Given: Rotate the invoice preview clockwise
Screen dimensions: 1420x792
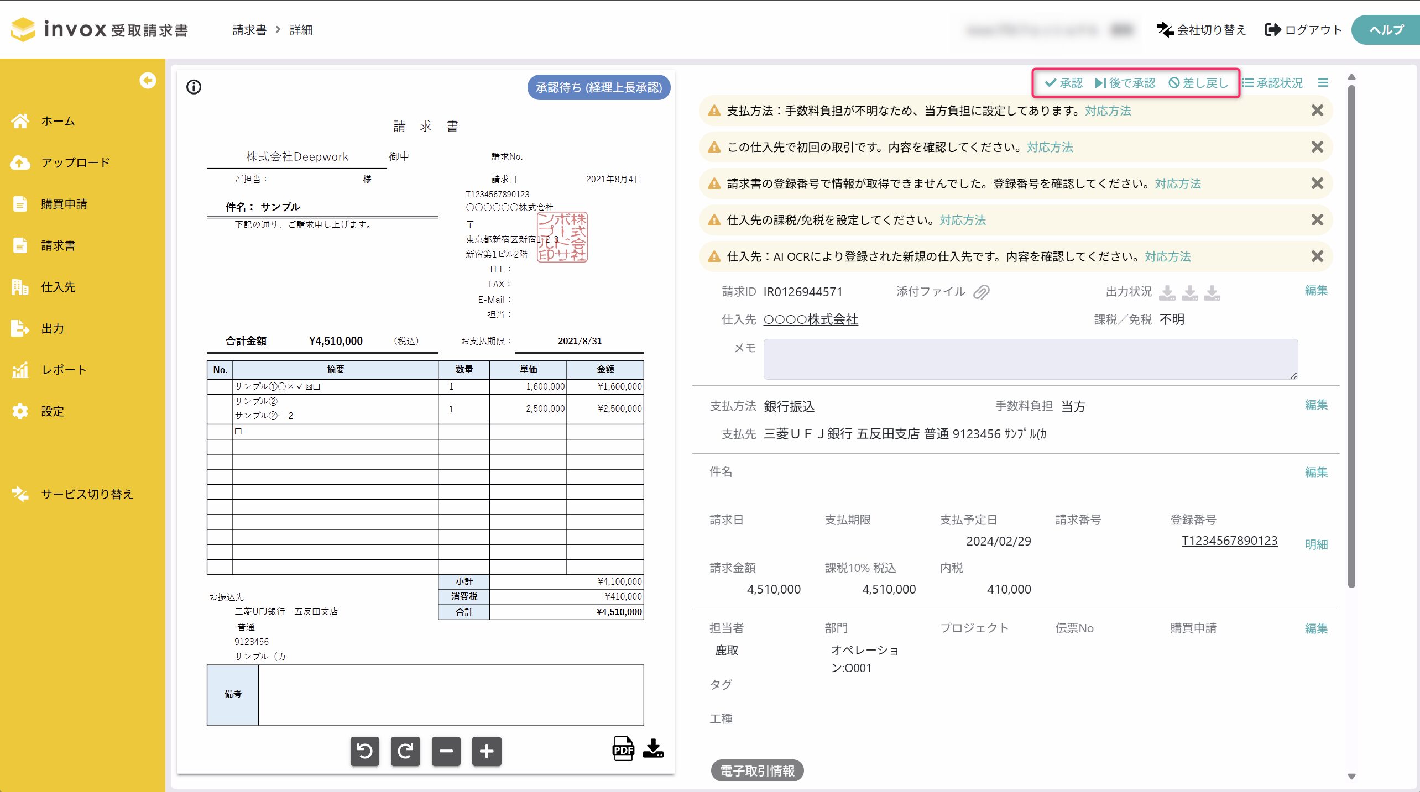Looking at the screenshot, I should [x=405, y=751].
